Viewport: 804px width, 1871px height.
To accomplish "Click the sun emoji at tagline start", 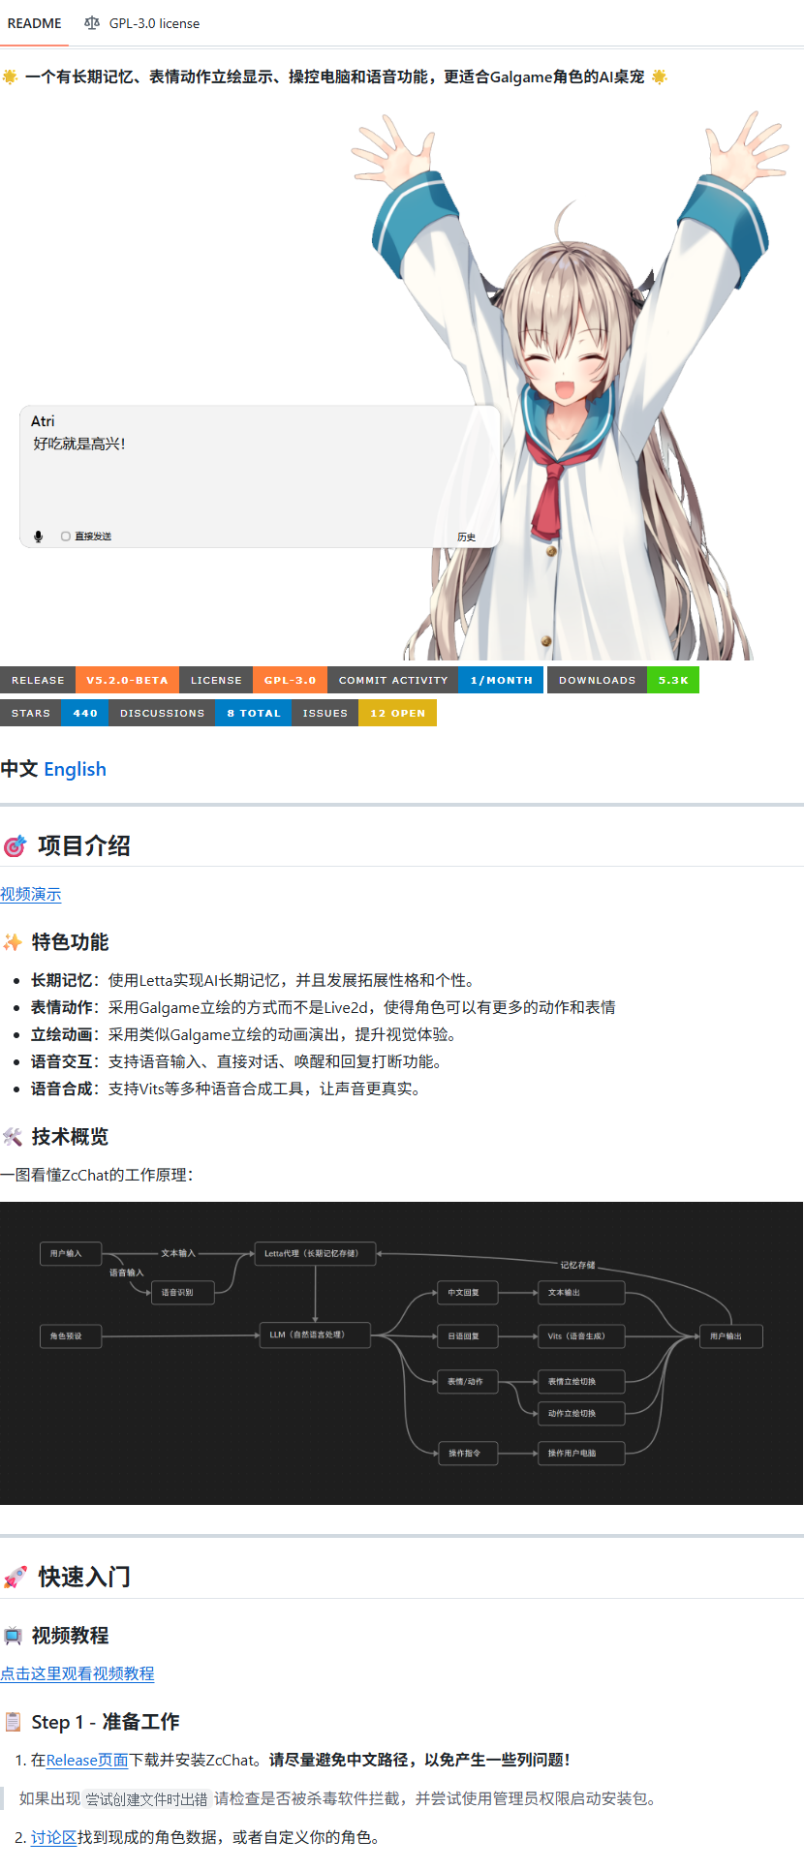I will pos(10,77).
